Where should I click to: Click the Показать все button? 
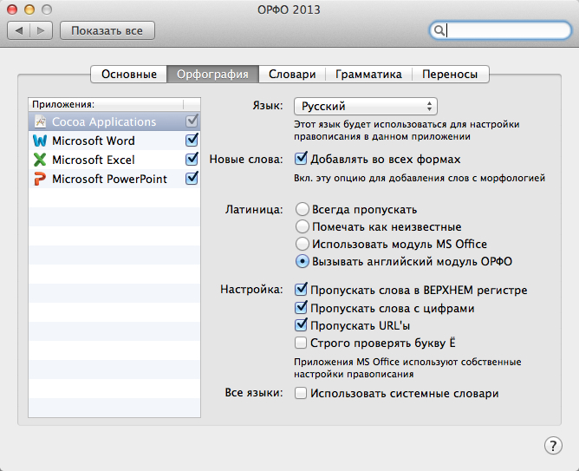(x=107, y=30)
